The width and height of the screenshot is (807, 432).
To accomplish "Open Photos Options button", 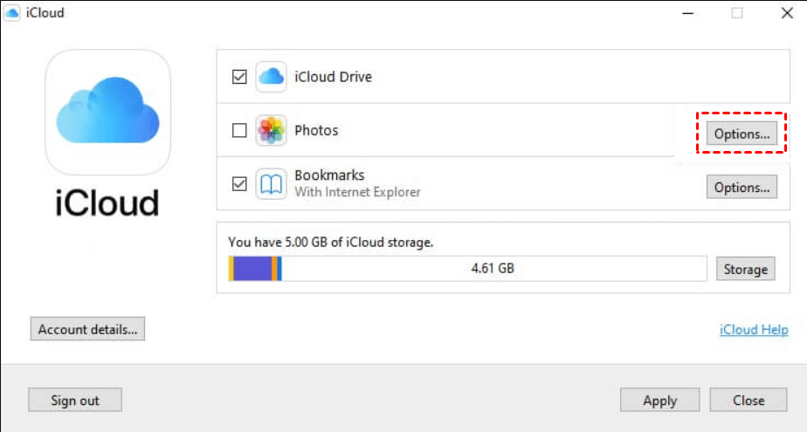I will point(741,134).
